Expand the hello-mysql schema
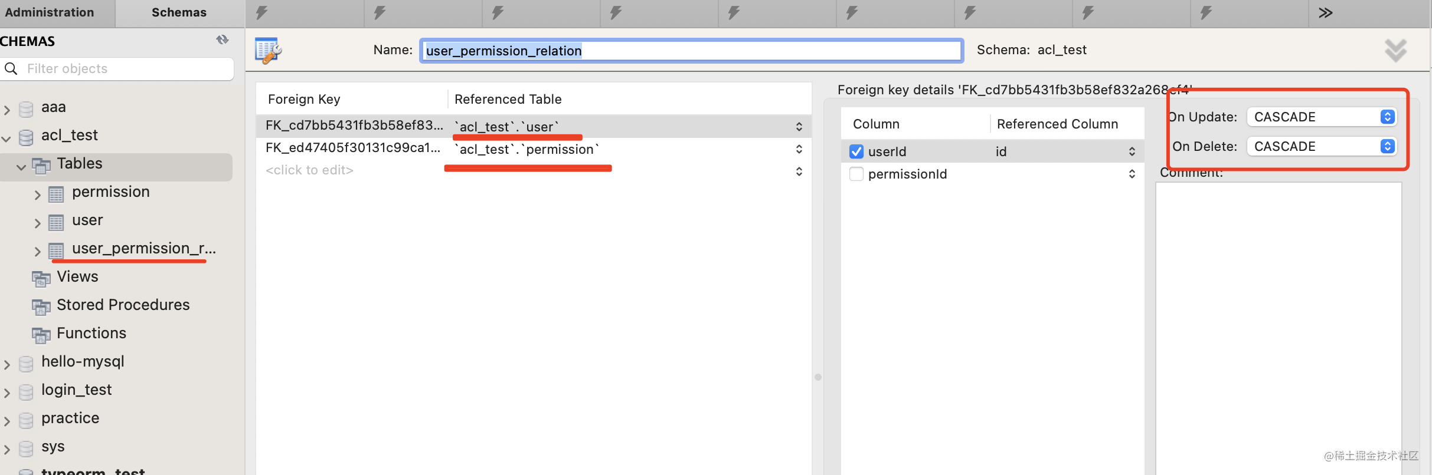This screenshot has width=1432, height=475. [7, 364]
